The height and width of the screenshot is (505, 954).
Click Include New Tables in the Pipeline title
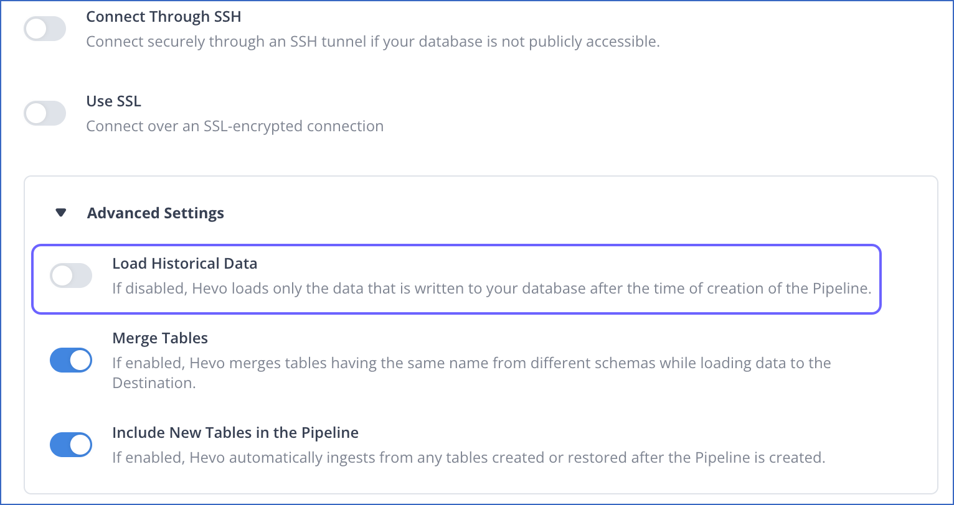[x=235, y=432]
